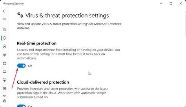The width and height of the screenshot is (186, 107).
Task: Open Device performance & health heart icon
Action: [4, 80]
